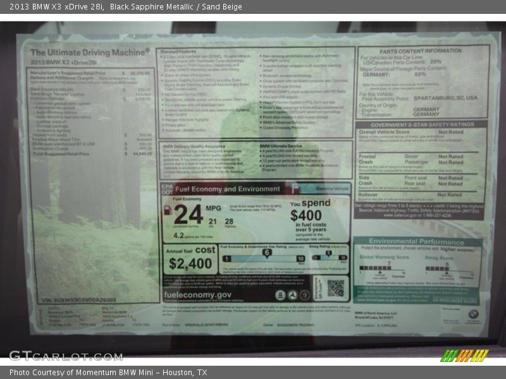Click the 'Gasoline Vehicle' label
The image size is (506, 379).
click(332, 188)
